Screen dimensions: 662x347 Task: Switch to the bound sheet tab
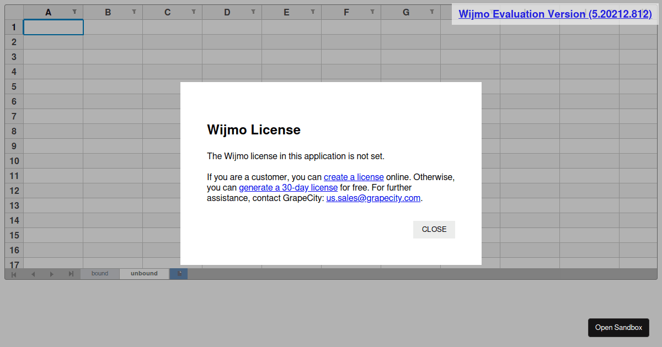pyautogui.click(x=100, y=273)
